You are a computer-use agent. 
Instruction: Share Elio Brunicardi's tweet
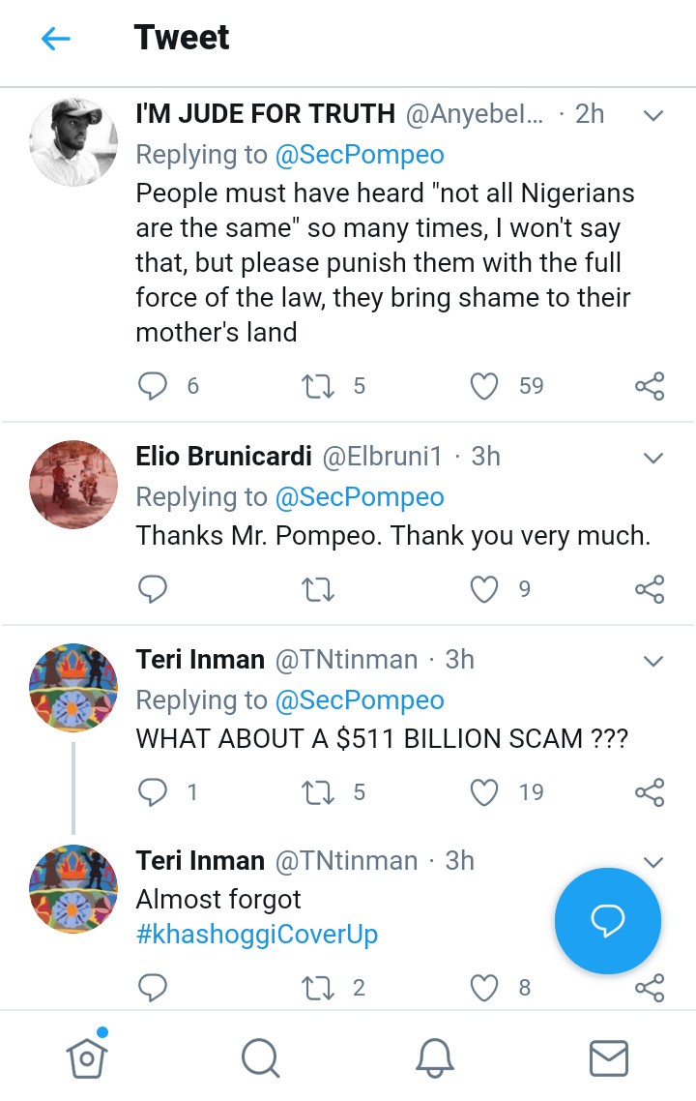[x=650, y=589]
